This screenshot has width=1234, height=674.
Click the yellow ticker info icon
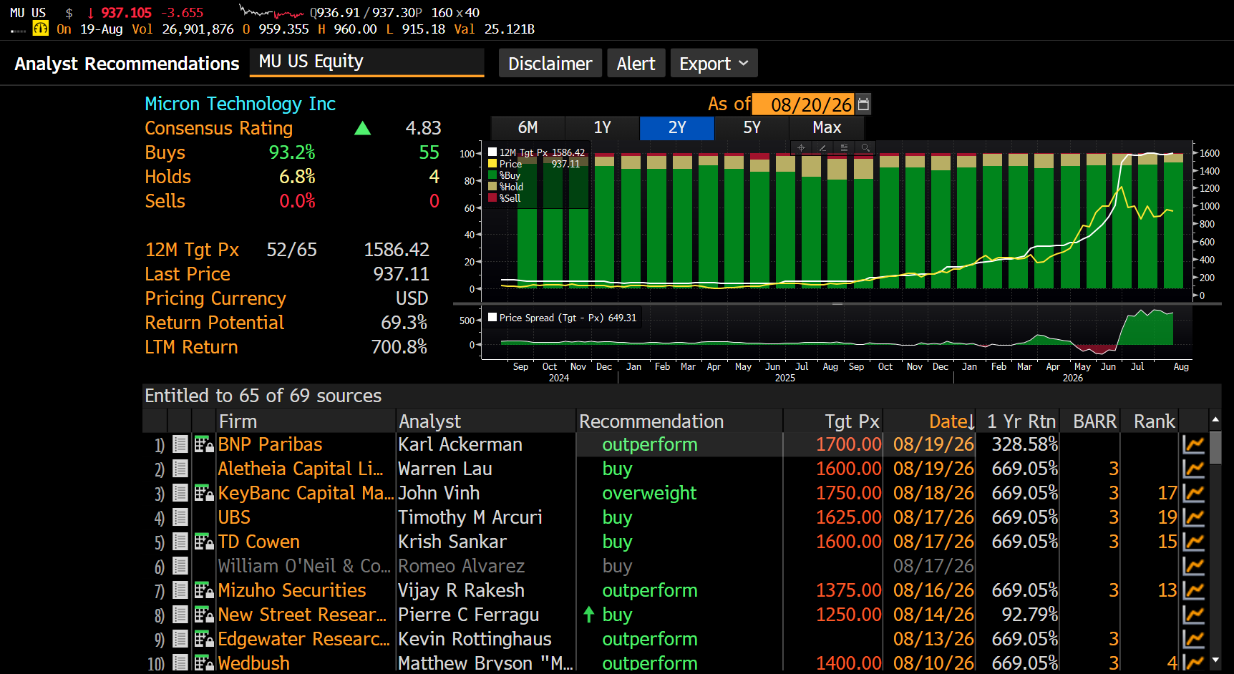(x=41, y=29)
